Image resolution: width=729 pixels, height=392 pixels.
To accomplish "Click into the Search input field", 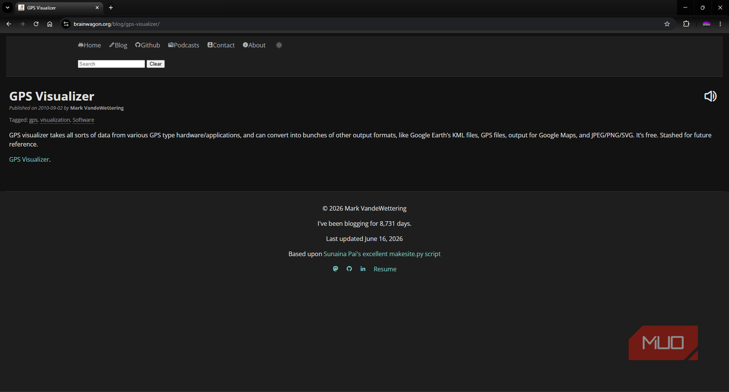I will pyautogui.click(x=111, y=64).
